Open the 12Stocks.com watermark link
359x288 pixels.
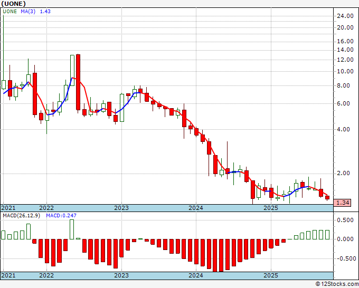click(335, 284)
